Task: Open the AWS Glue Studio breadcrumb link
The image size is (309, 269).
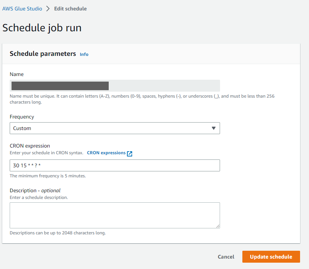Action: tap(22, 9)
